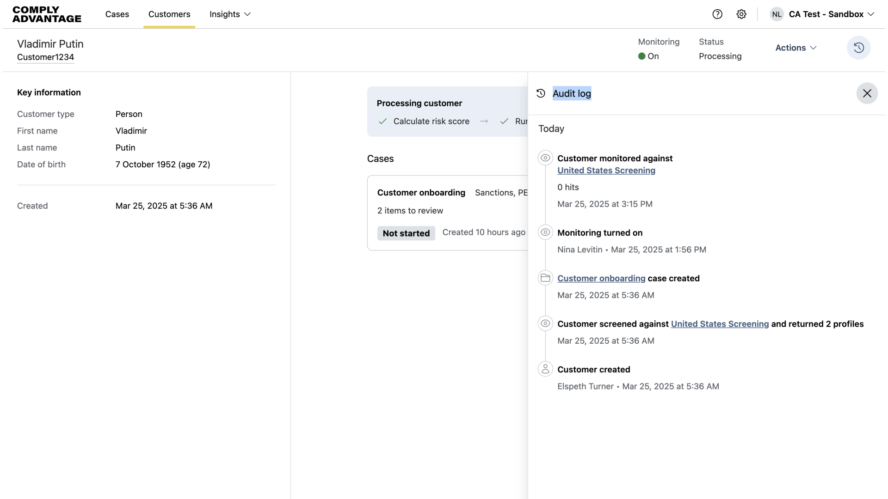Open United States Screening link under Customer monitored

tap(606, 170)
